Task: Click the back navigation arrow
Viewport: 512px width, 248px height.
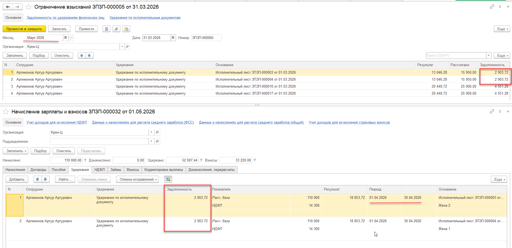Action: click(8, 7)
